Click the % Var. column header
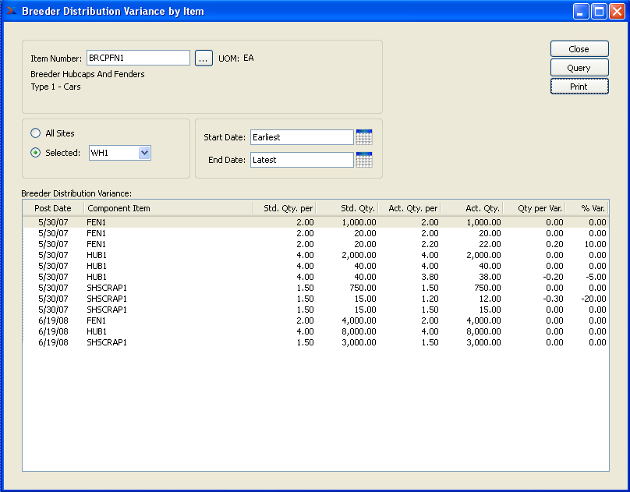 (588, 208)
